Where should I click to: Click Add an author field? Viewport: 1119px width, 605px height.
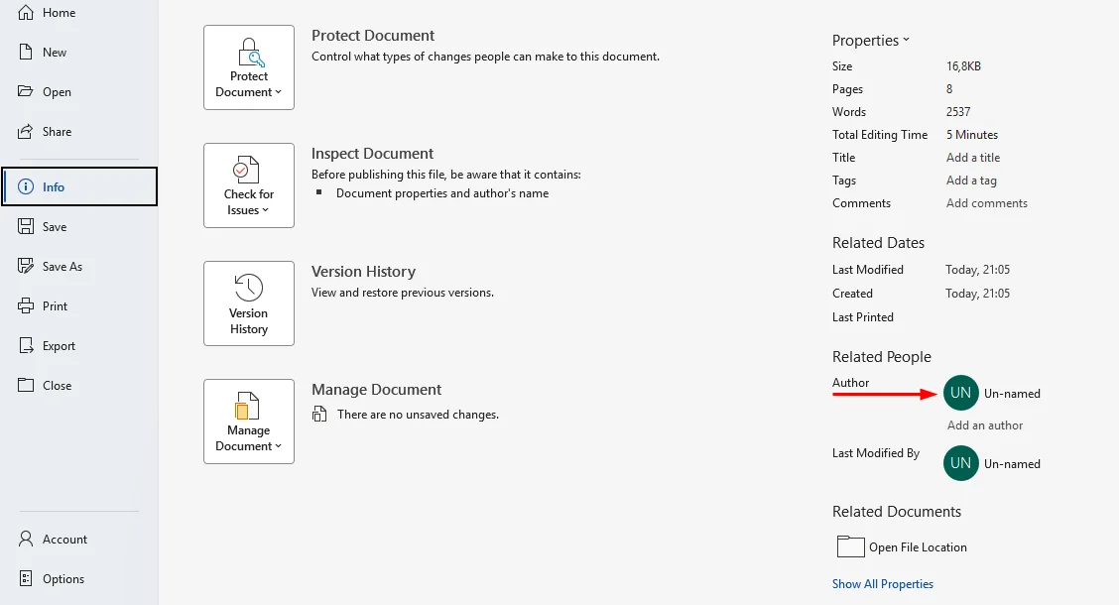985,425
